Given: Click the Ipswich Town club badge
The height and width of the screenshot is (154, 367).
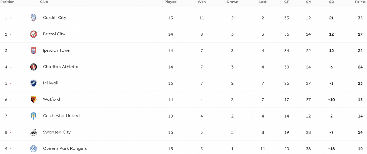Looking at the screenshot, I should click(33, 51).
